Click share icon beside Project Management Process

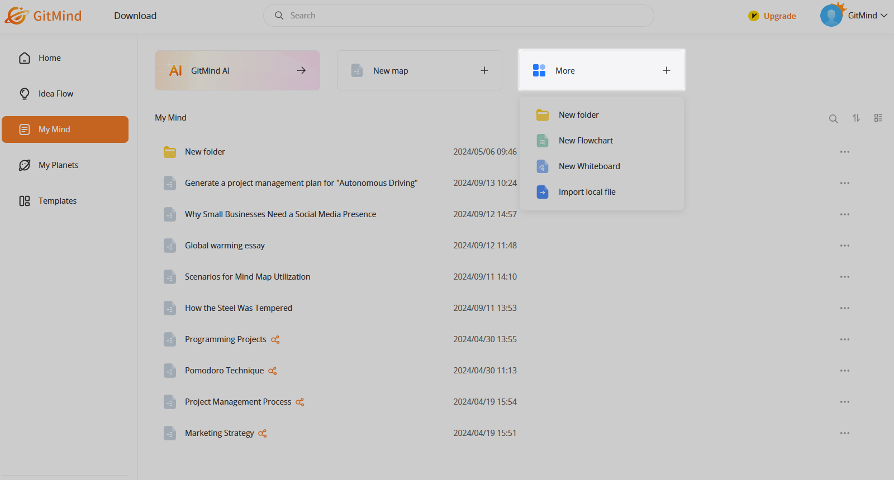299,402
